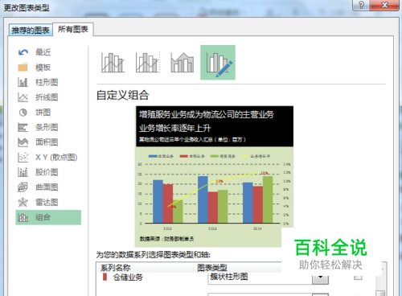
Task: Choose the Stock chart (股价图) category
Action: pyautogui.click(x=47, y=172)
